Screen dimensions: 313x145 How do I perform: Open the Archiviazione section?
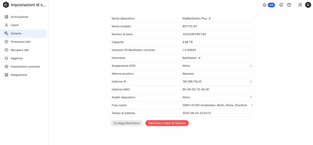23,17
